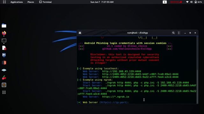Maximize the terminal window

[x=190, y=33]
